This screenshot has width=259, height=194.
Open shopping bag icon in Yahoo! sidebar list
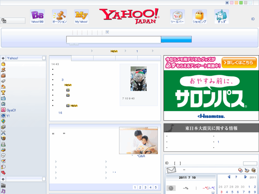coord(3,64)
